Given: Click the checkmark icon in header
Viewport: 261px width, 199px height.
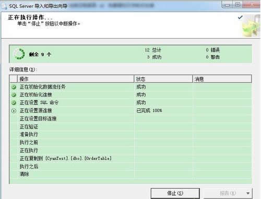Looking at the screenshot, I should click(x=240, y=17).
